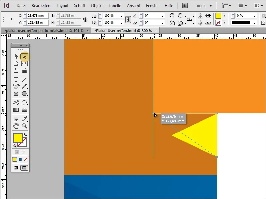The image size is (266, 199).
Task: Expand the stroke style dropdown
Action: pos(255,23)
